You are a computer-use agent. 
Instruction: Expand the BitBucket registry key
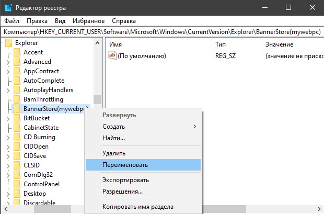click(8, 118)
